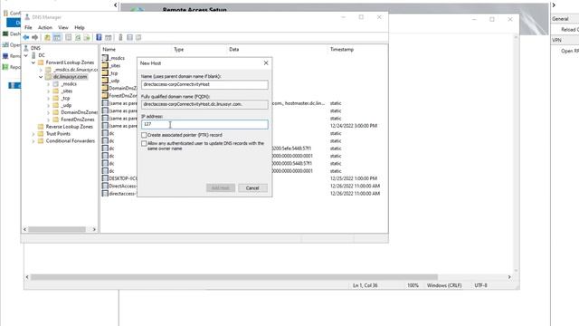Enable Create associated pointer (PTR) record checkbox
This screenshot has width=579, height=326.
144,135
